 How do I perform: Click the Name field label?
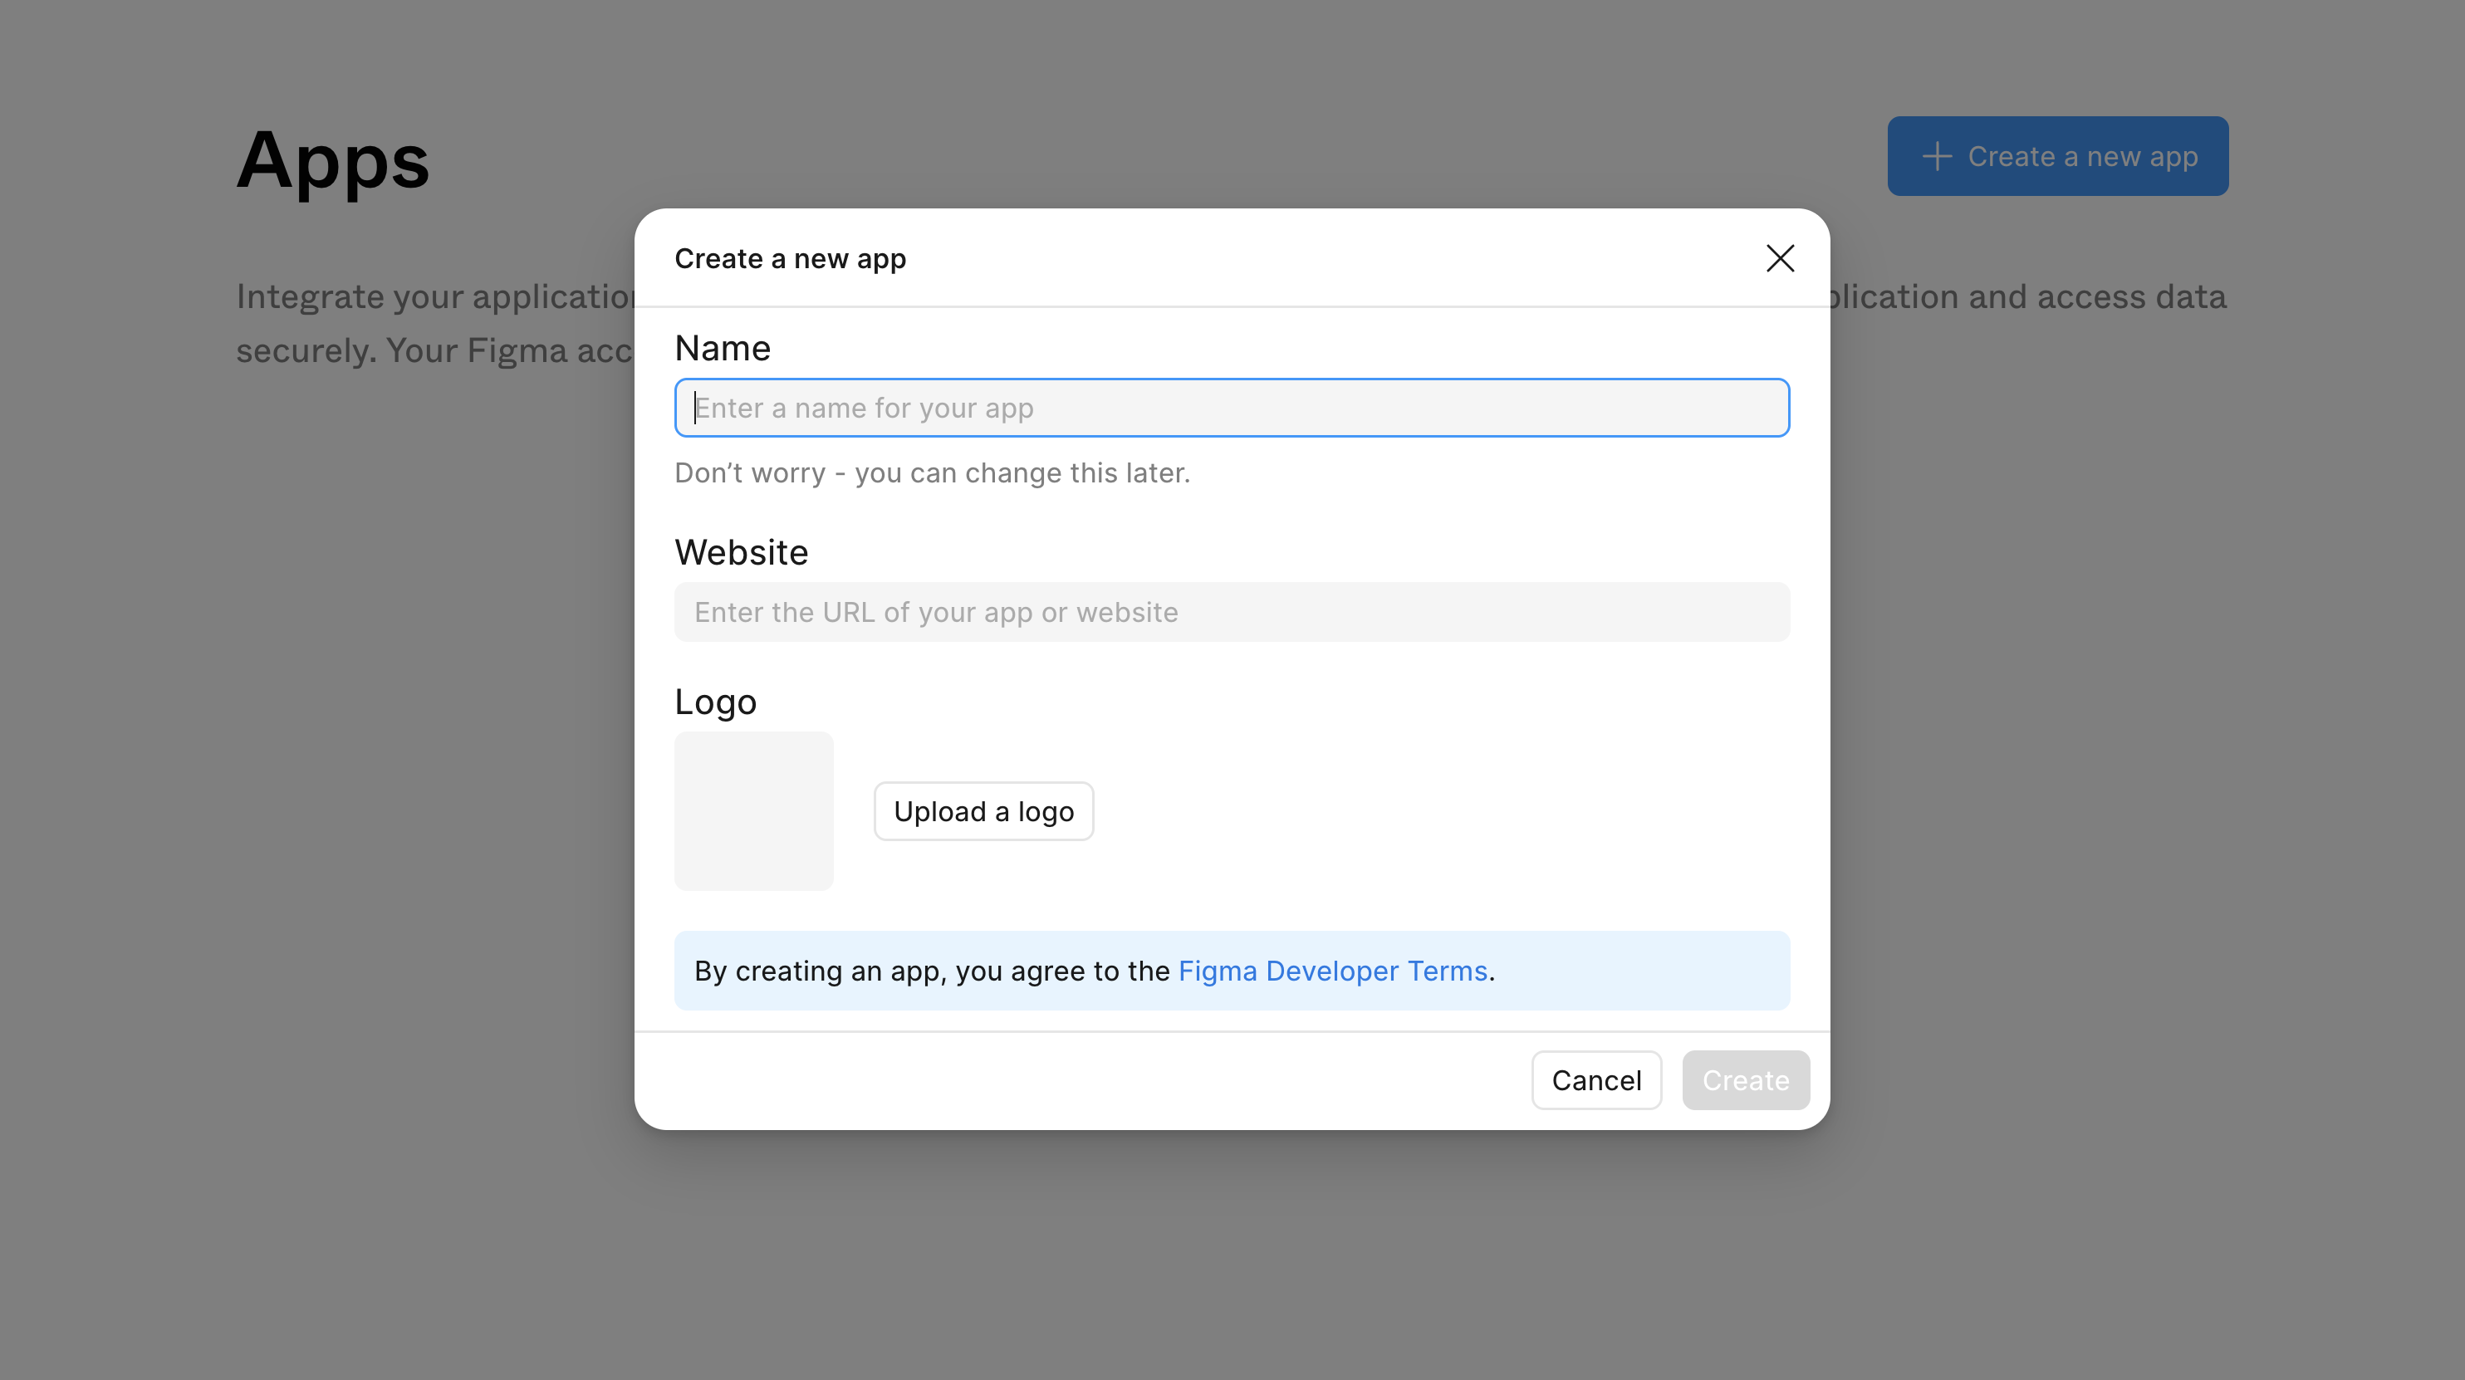[723, 349]
